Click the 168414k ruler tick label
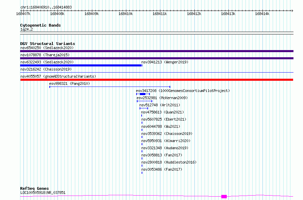The image size is (303, 200). pyautogui.click(x=262, y=14)
